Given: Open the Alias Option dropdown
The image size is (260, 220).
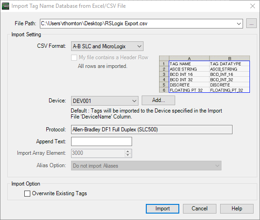Looking at the screenshot, I should click(x=146, y=165).
